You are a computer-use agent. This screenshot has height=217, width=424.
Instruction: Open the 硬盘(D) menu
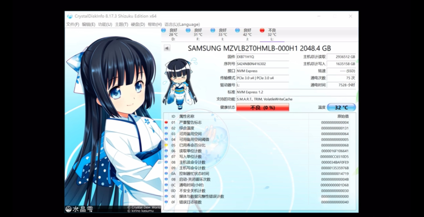click(138, 24)
